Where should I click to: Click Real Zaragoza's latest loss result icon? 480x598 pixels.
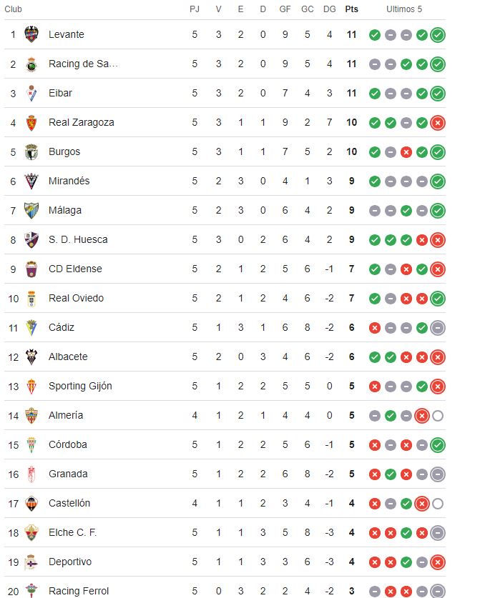point(438,123)
